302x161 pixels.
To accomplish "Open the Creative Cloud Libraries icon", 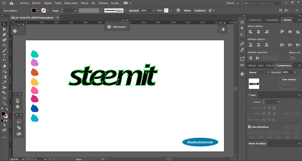I will click(x=19, y=134).
